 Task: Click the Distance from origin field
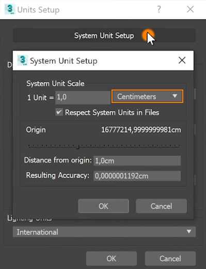pos(137,161)
